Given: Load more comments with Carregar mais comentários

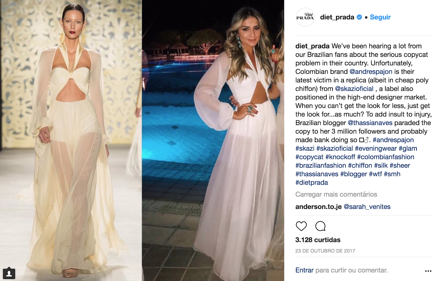Looking at the screenshot, I should tap(336, 194).
